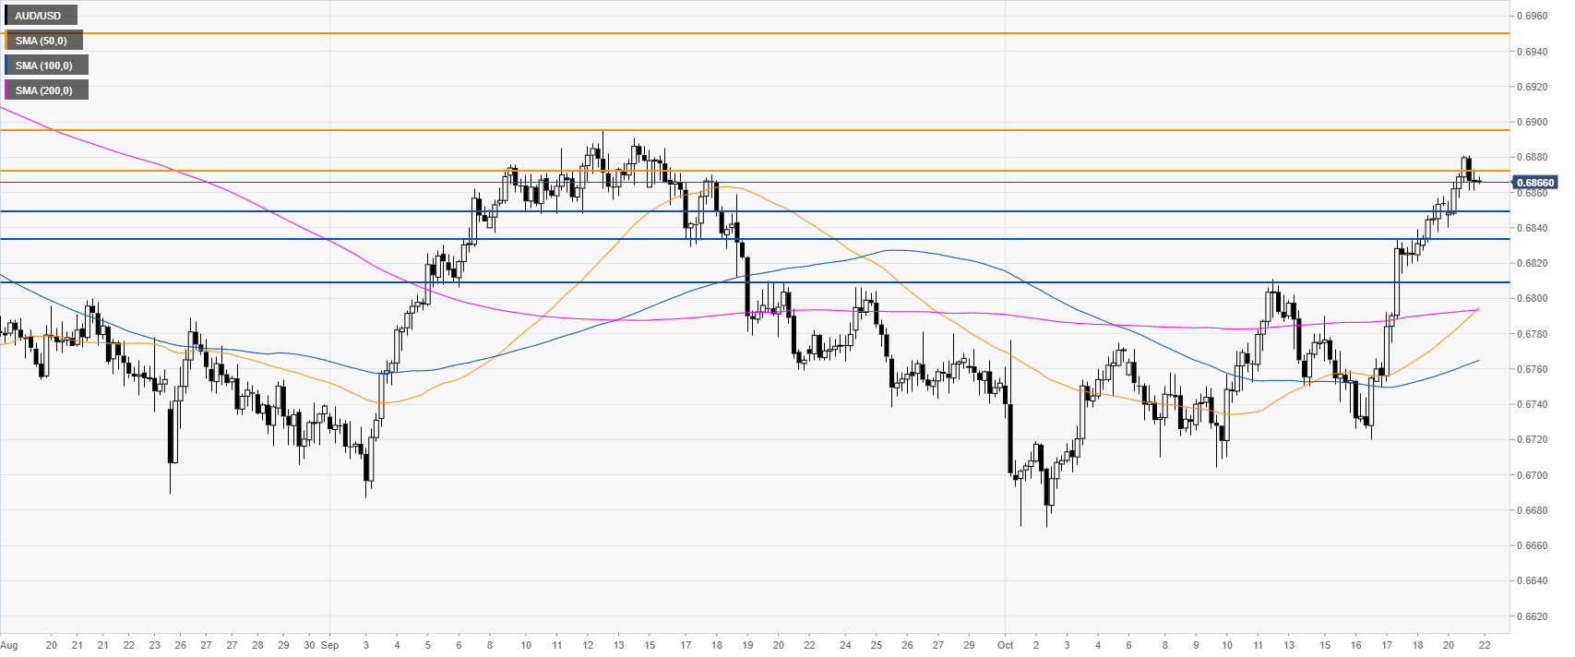Click the Oct label on time axis
Screen dimensions: 1575x657
click(1006, 645)
